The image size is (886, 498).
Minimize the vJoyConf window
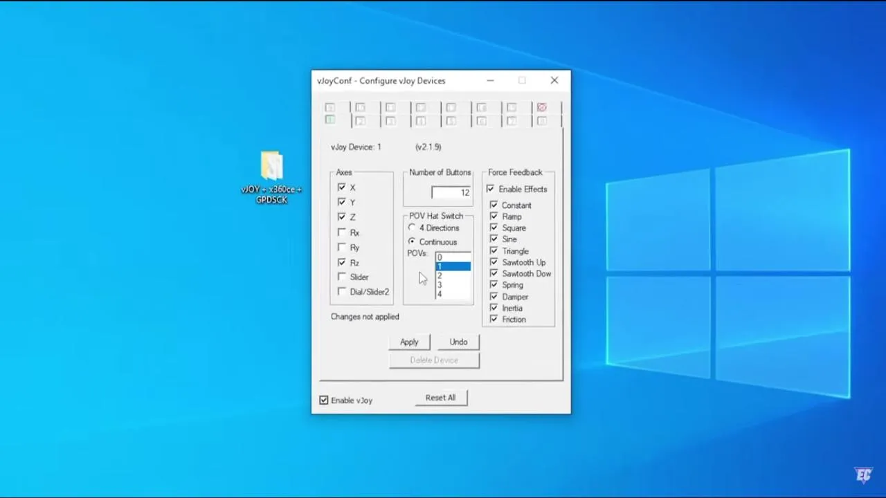490,80
